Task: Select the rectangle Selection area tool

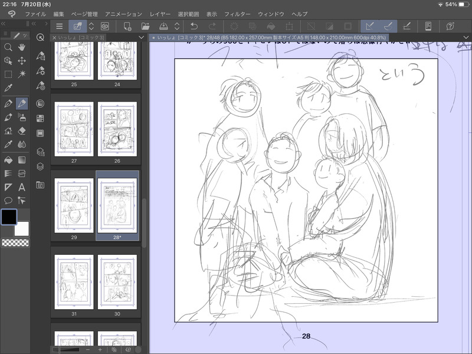Action: [8, 74]
